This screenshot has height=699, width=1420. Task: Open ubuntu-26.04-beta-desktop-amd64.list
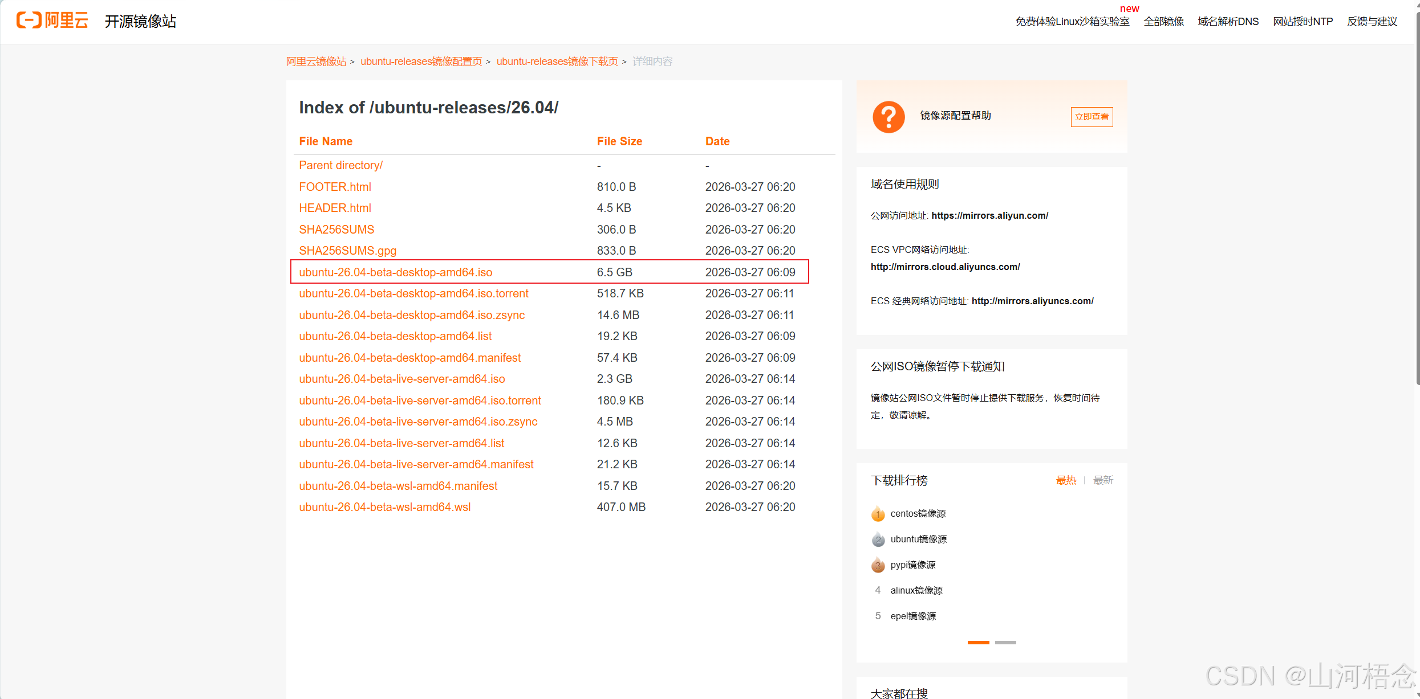(395, 336)
